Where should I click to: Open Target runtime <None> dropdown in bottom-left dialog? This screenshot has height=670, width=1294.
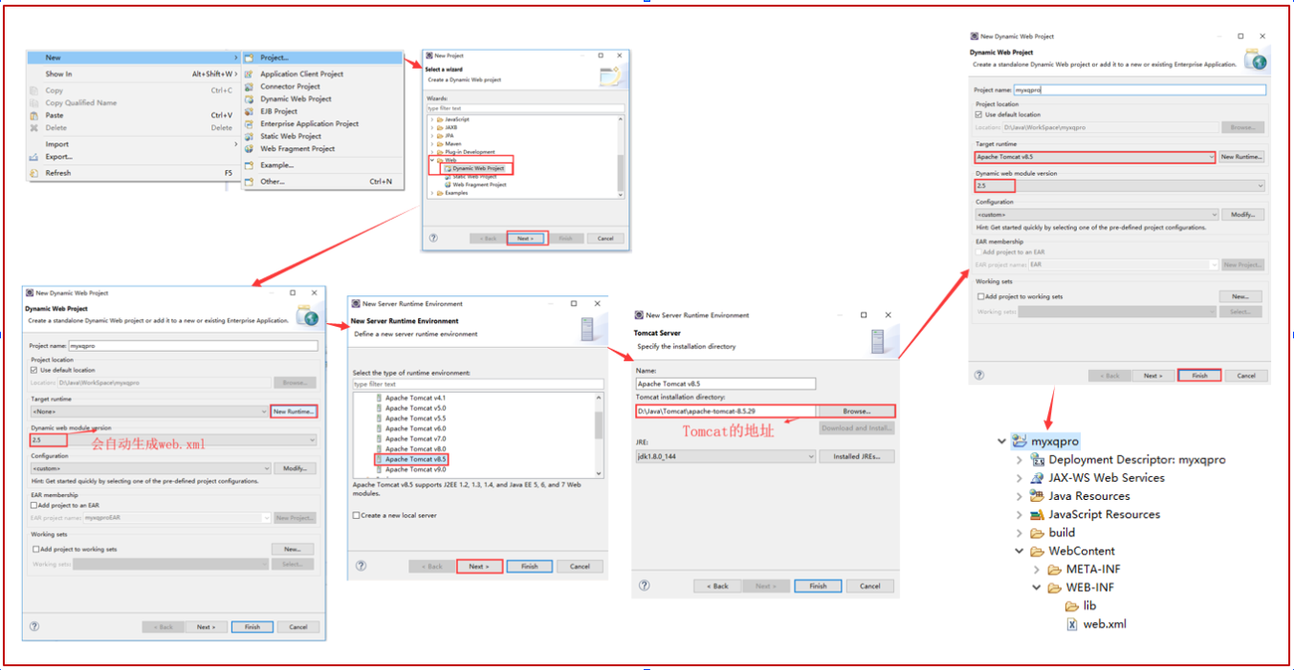tap(149, 411)
